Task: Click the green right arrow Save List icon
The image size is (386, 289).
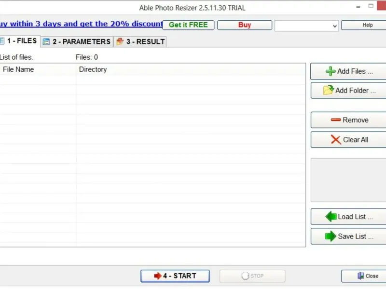Action: pos(331,236)
